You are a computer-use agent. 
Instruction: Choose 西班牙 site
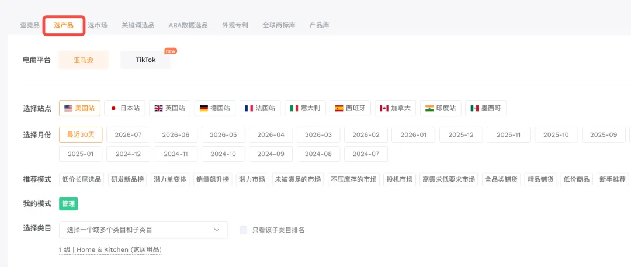click(350, 108)
